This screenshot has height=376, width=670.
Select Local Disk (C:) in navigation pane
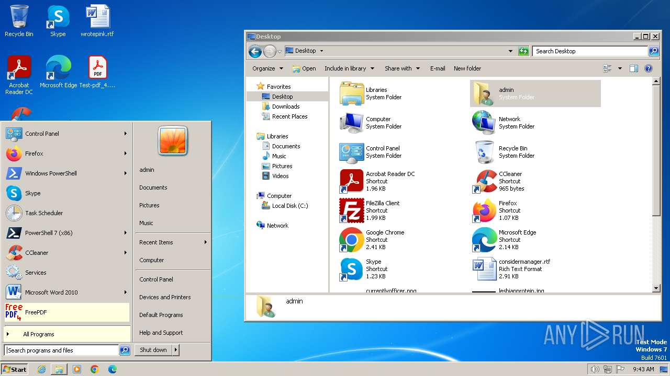pos(290,206)
